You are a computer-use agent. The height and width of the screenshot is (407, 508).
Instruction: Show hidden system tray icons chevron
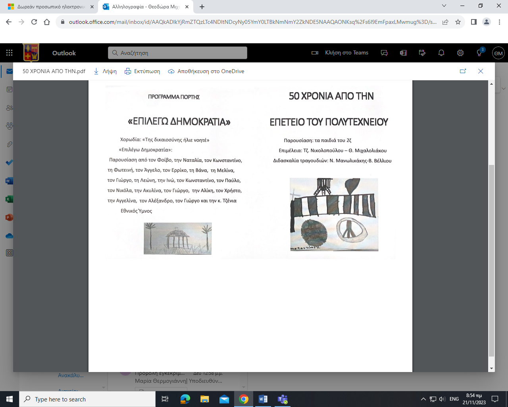[423, 399]
